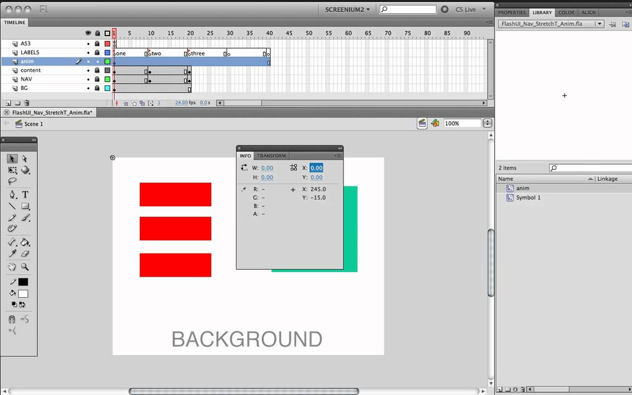Select the Paint Bucket tool

(25, 242)
